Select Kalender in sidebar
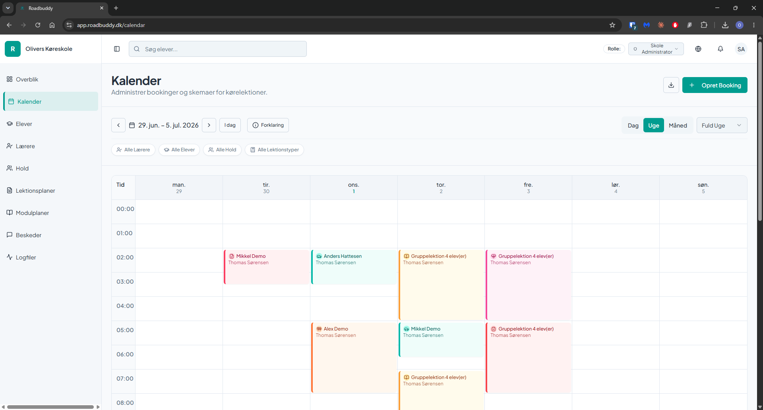This screenshot has height=410, width=763. coord(51,102)
